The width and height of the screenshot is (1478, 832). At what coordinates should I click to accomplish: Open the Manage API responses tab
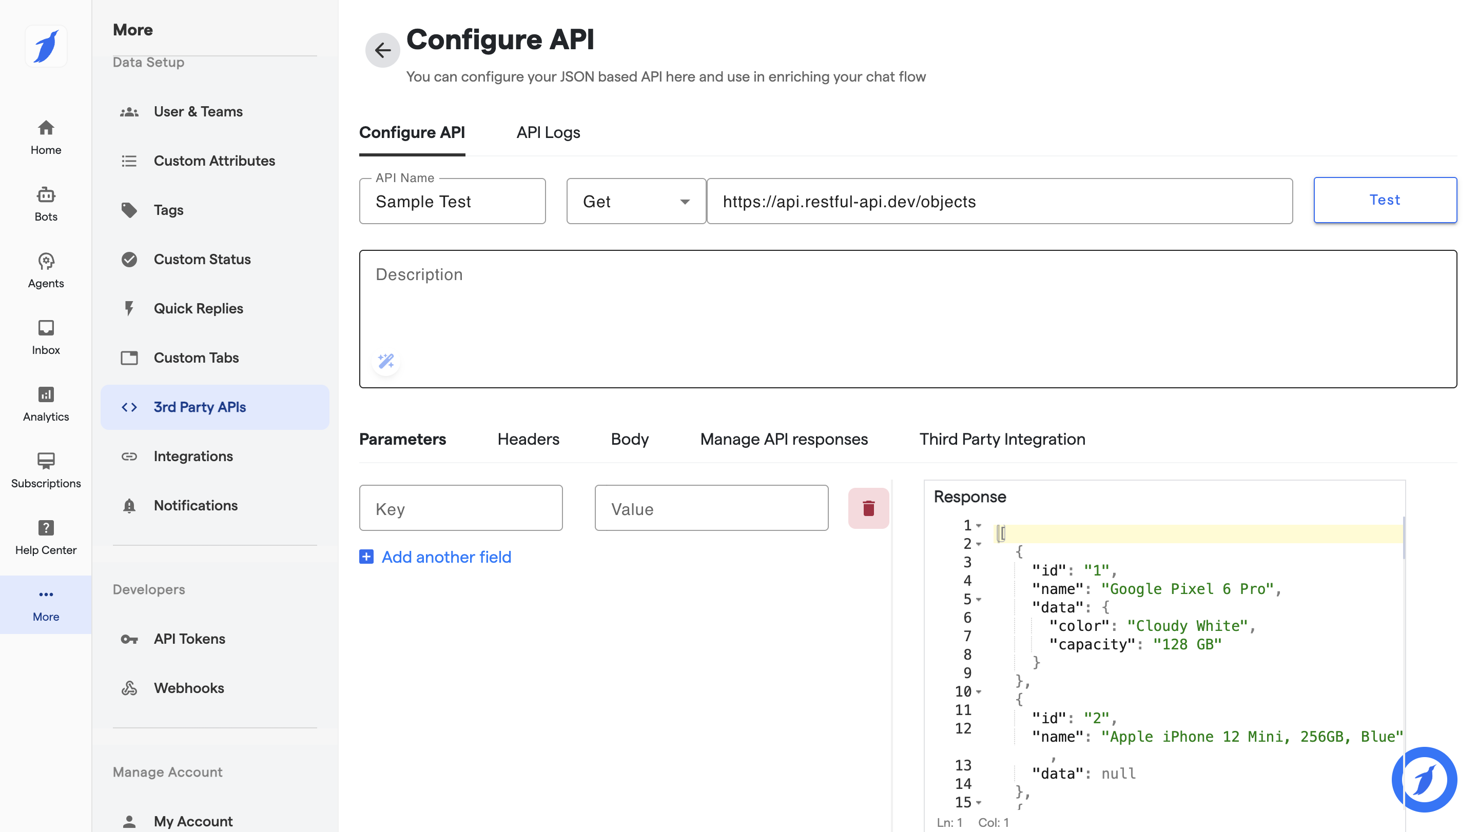784,439
